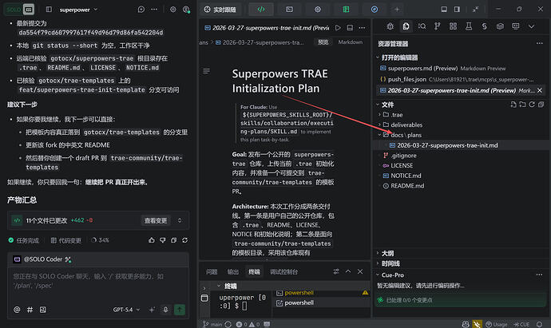Split the editor view icon

pyautogui.click(x=350, y=27)
